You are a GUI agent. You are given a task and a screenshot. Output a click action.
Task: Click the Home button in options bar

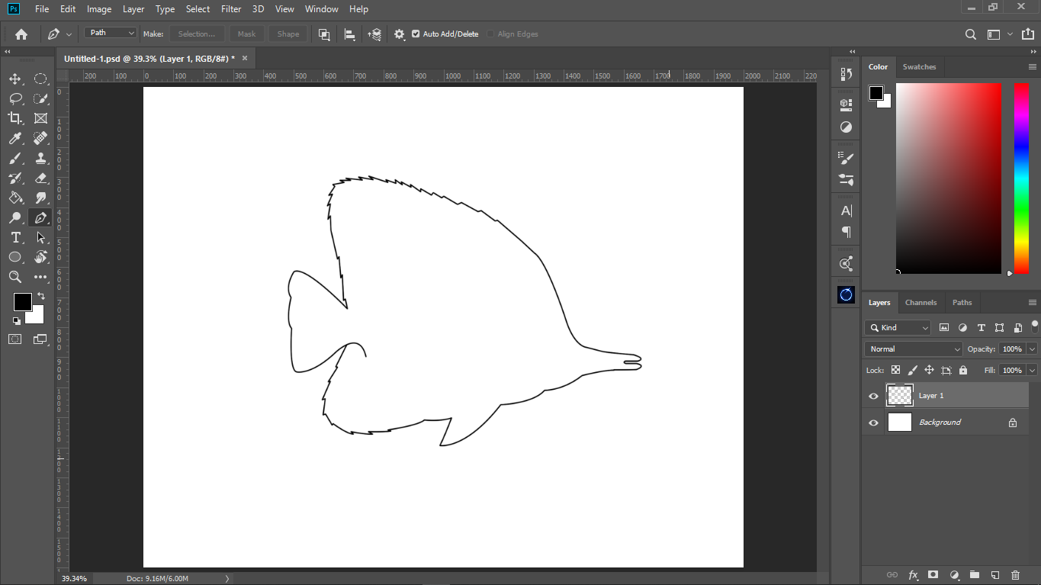coord(21,34)
